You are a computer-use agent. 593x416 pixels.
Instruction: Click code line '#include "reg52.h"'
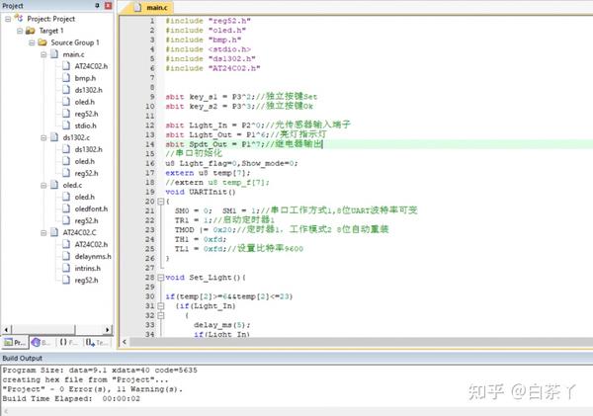point(208,21)
